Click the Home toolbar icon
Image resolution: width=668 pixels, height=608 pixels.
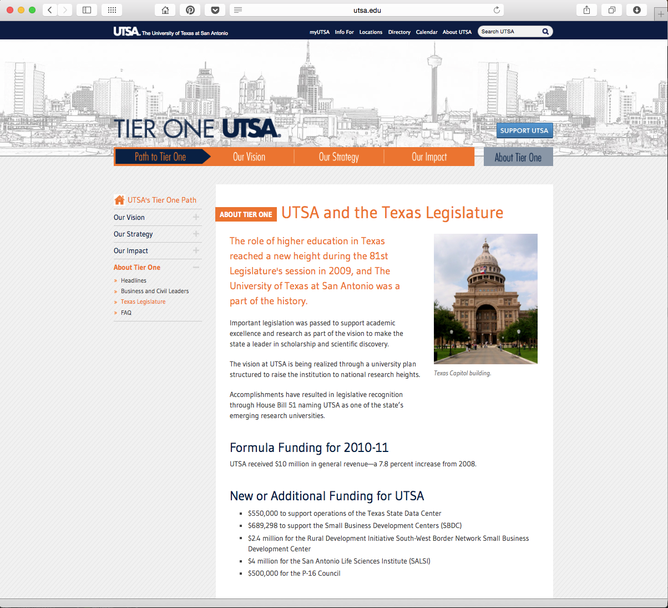pos(165,10)
